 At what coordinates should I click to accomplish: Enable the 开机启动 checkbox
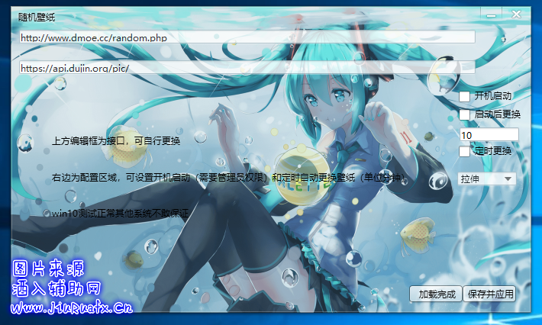pyautogui.click(x=464, y=96)
